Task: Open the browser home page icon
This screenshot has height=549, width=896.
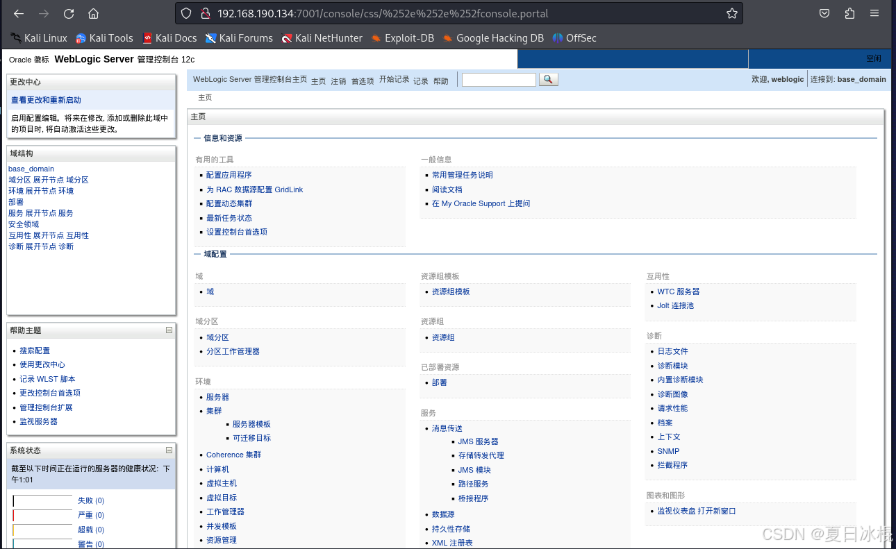Action: click(93, 14)
